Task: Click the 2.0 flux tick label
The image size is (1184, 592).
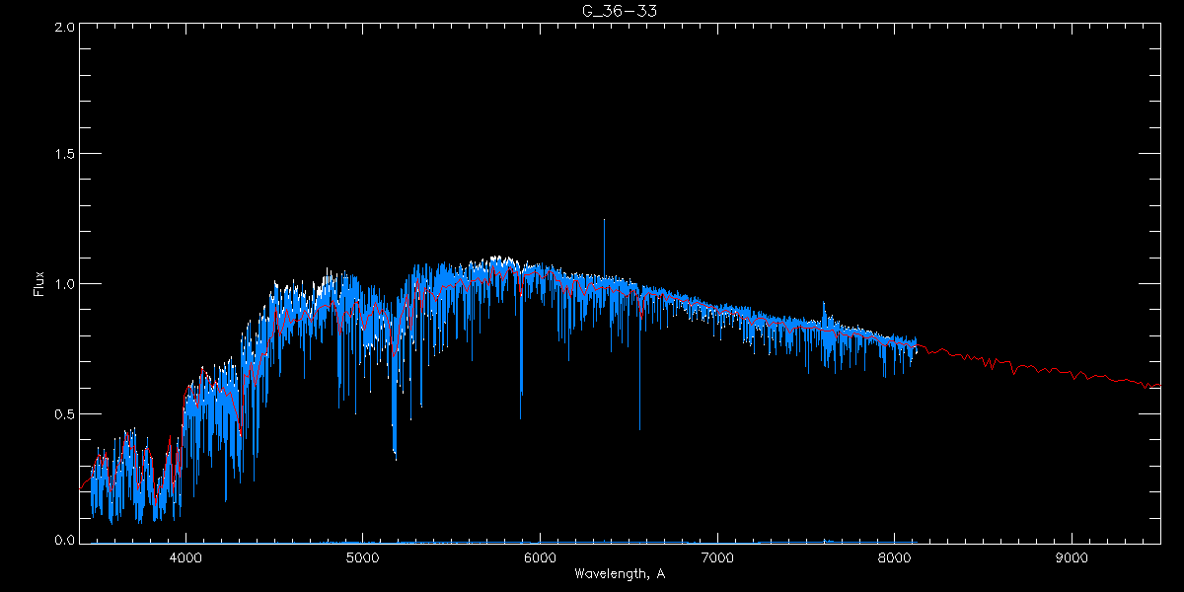Action: (65, 28)
